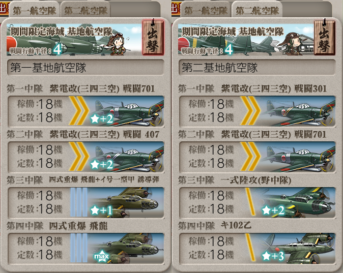This screenshot has width=343, height=273.
Task: Select the 紫電改(三四三空) 戦闘407 plane slot
Action: click(x=85, y=157)
